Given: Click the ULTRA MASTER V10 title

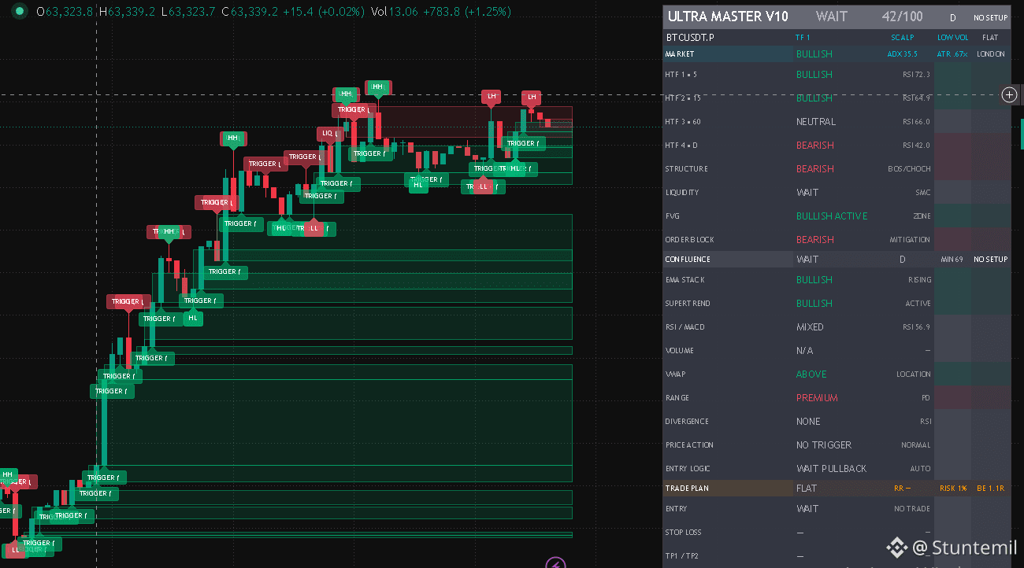Looking at the screenshot, I should tap(728, 17).
